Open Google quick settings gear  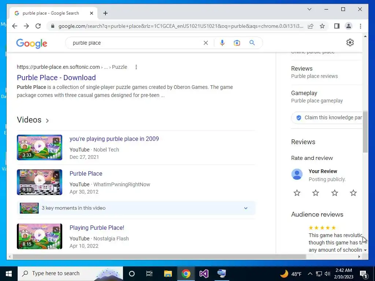(x=350, y=42)
